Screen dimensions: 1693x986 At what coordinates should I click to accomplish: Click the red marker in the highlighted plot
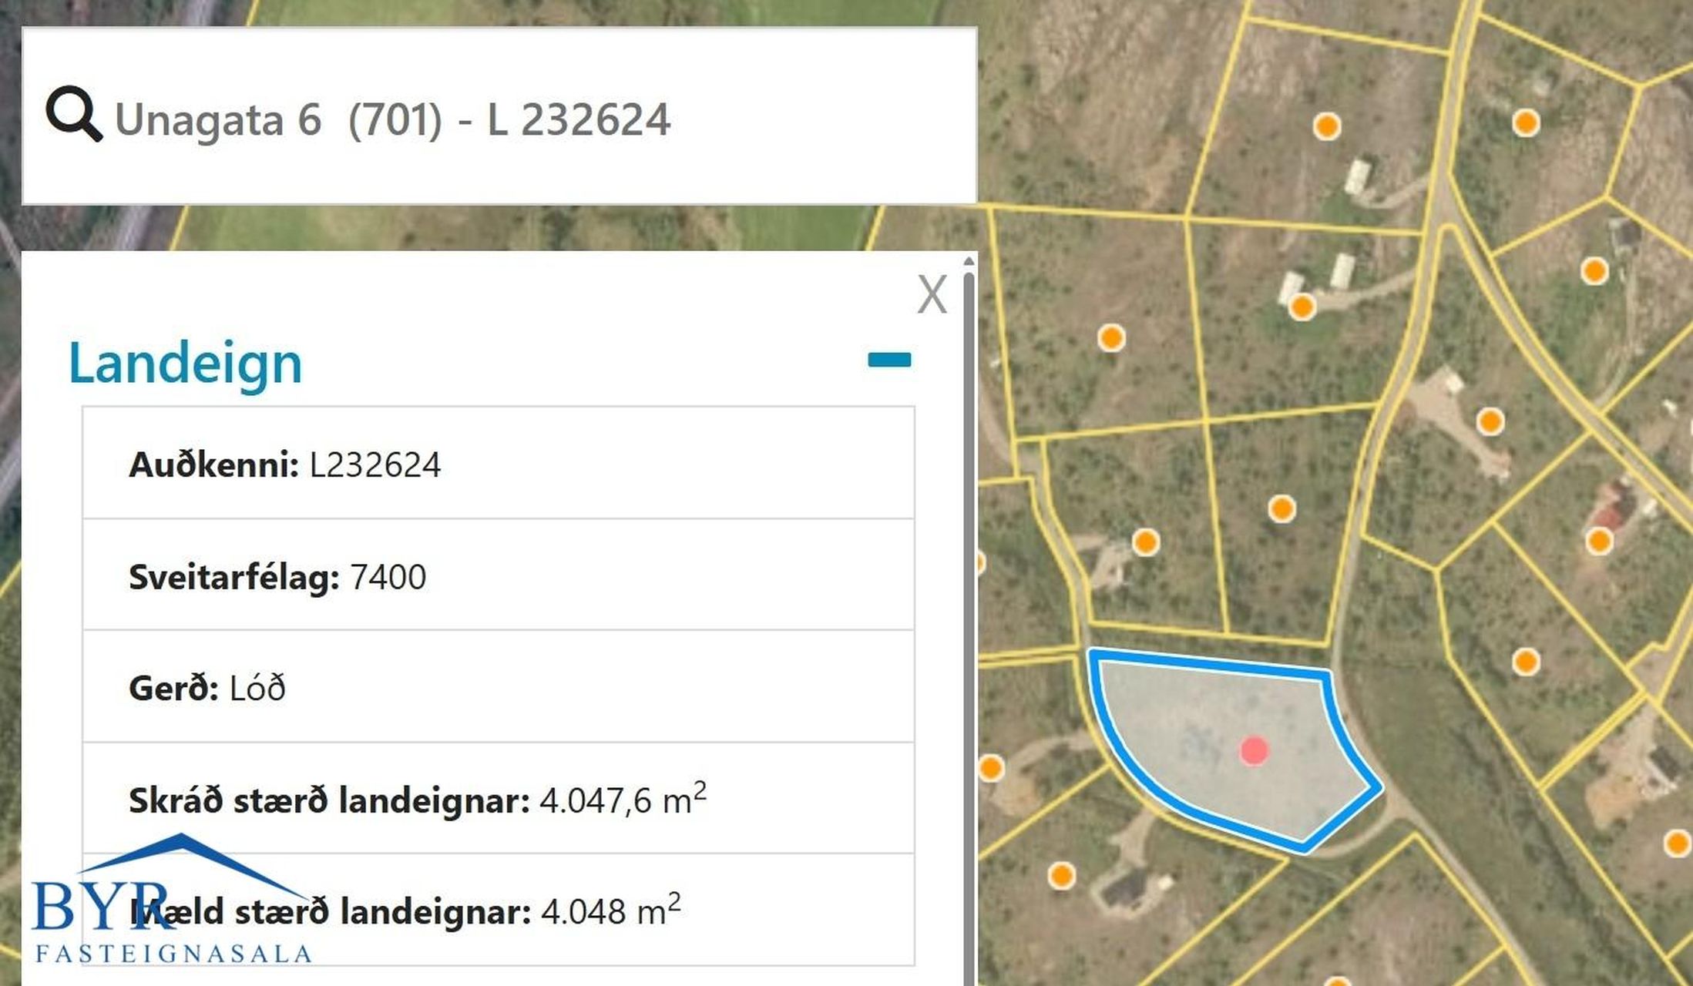point(1254,750)
